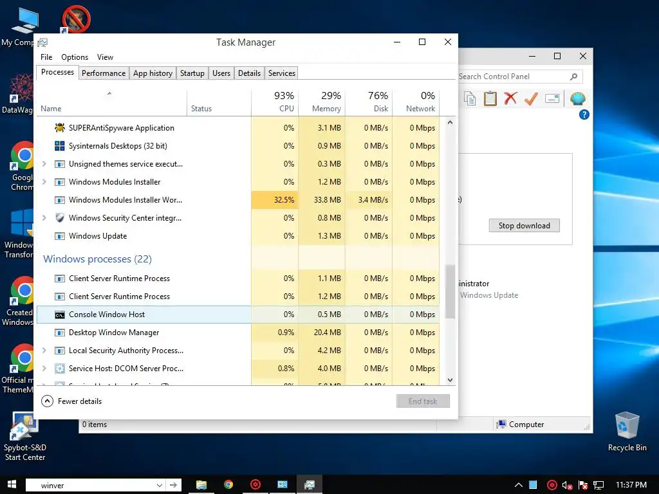This screenshot has height=494, width=659.
Task: Open the Spybot-S&D Start Center desktop icon
Action: (24, 437)
